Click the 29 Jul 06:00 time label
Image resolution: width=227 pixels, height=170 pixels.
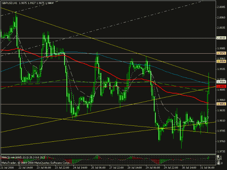[153, 168]
